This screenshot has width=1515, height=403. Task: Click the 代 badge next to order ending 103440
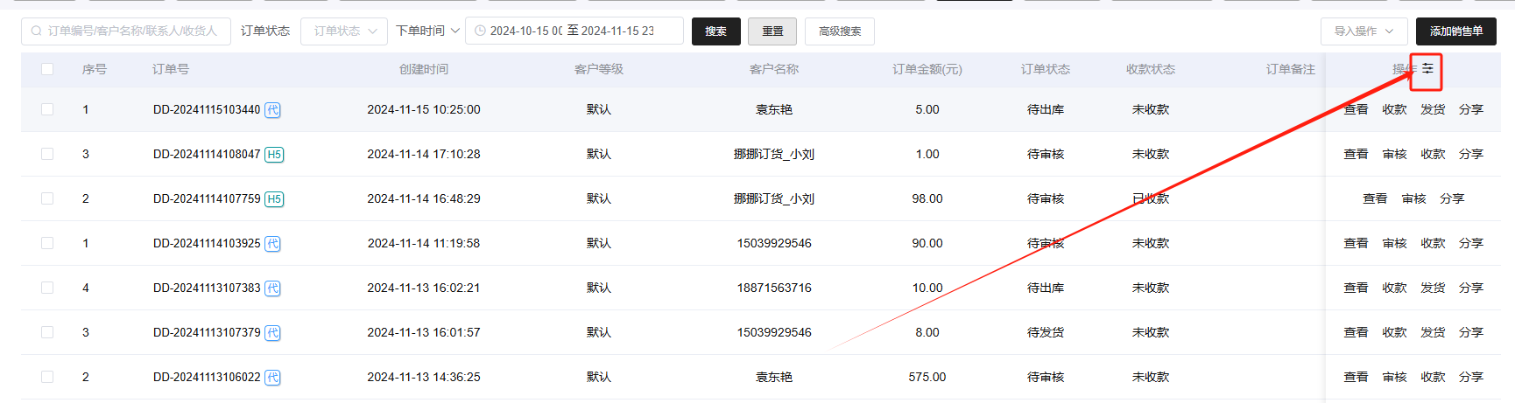coord(272,110)
